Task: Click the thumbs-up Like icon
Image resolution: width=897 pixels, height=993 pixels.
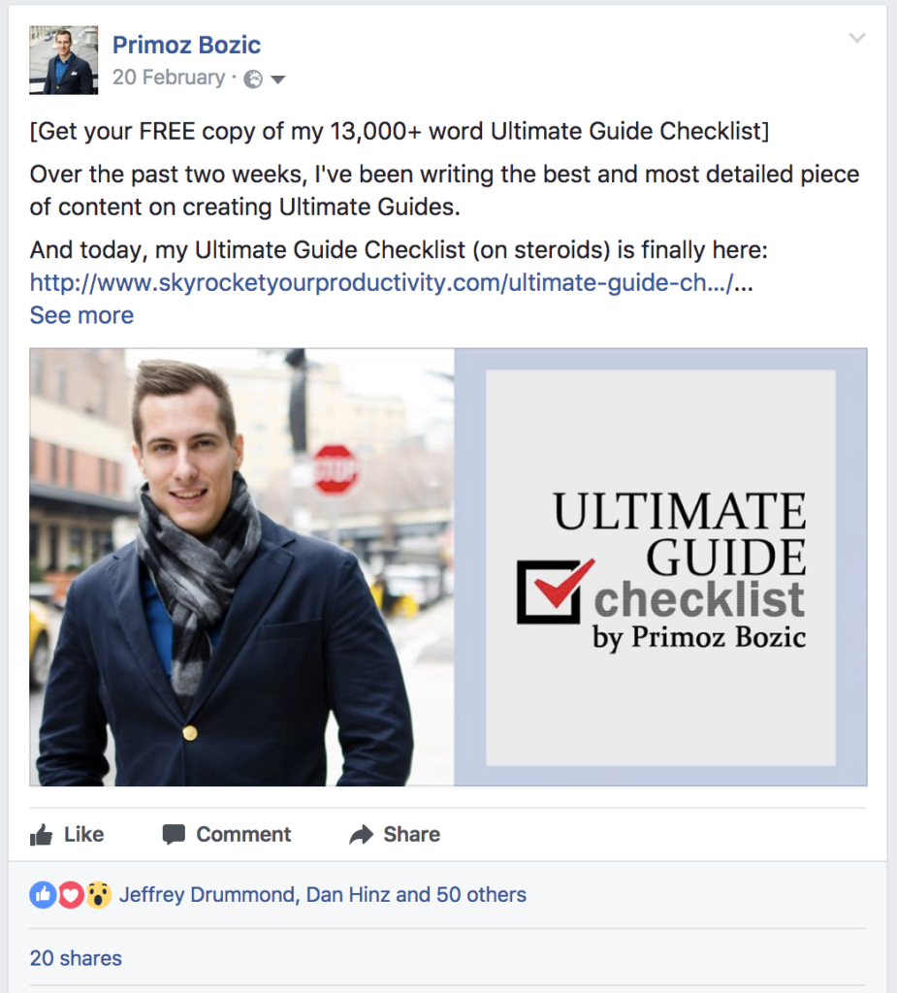Action: [41, 835]
